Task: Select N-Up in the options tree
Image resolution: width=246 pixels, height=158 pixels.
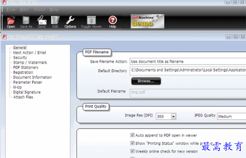Action: point(18,87)
